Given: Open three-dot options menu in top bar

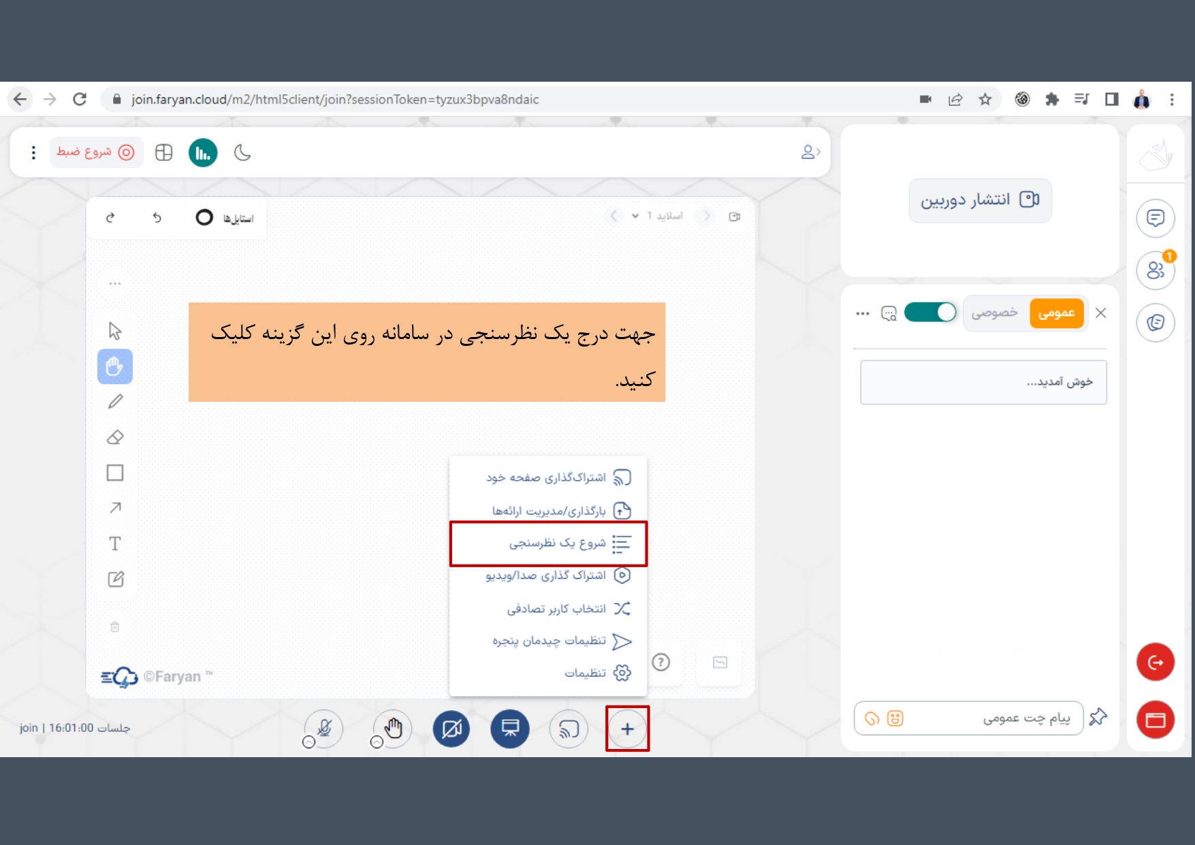Looking at the screenshot, I should click(33, 153).
